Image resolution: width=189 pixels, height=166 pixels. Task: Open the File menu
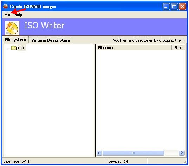coord(7,15)
